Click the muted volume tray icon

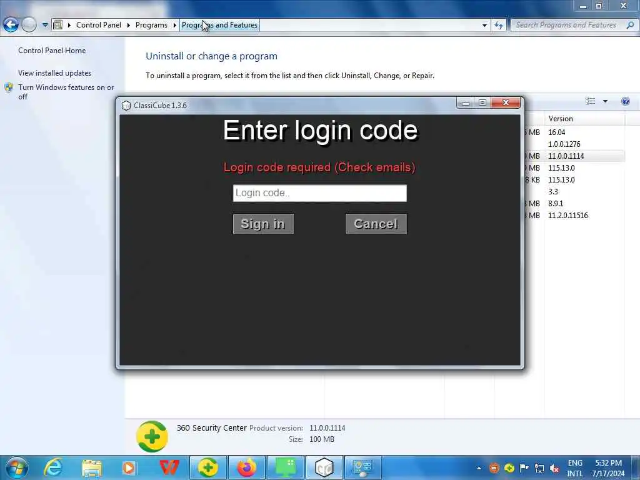pos(554,468)
